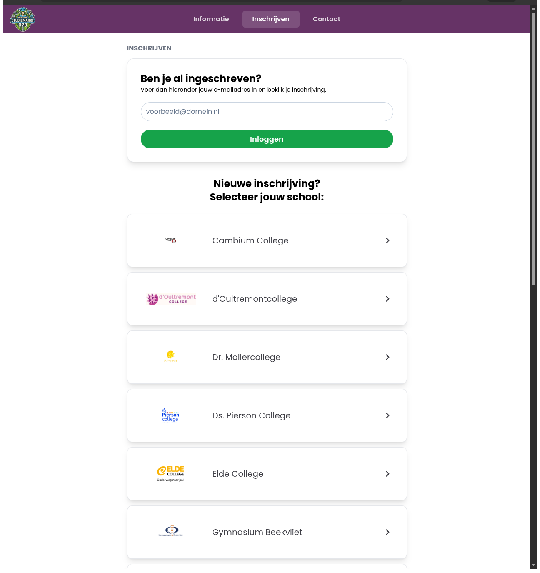This screenshot has width=540, height=573.
Task: Open the Informatie menu item
Action: tap(211, 19)
